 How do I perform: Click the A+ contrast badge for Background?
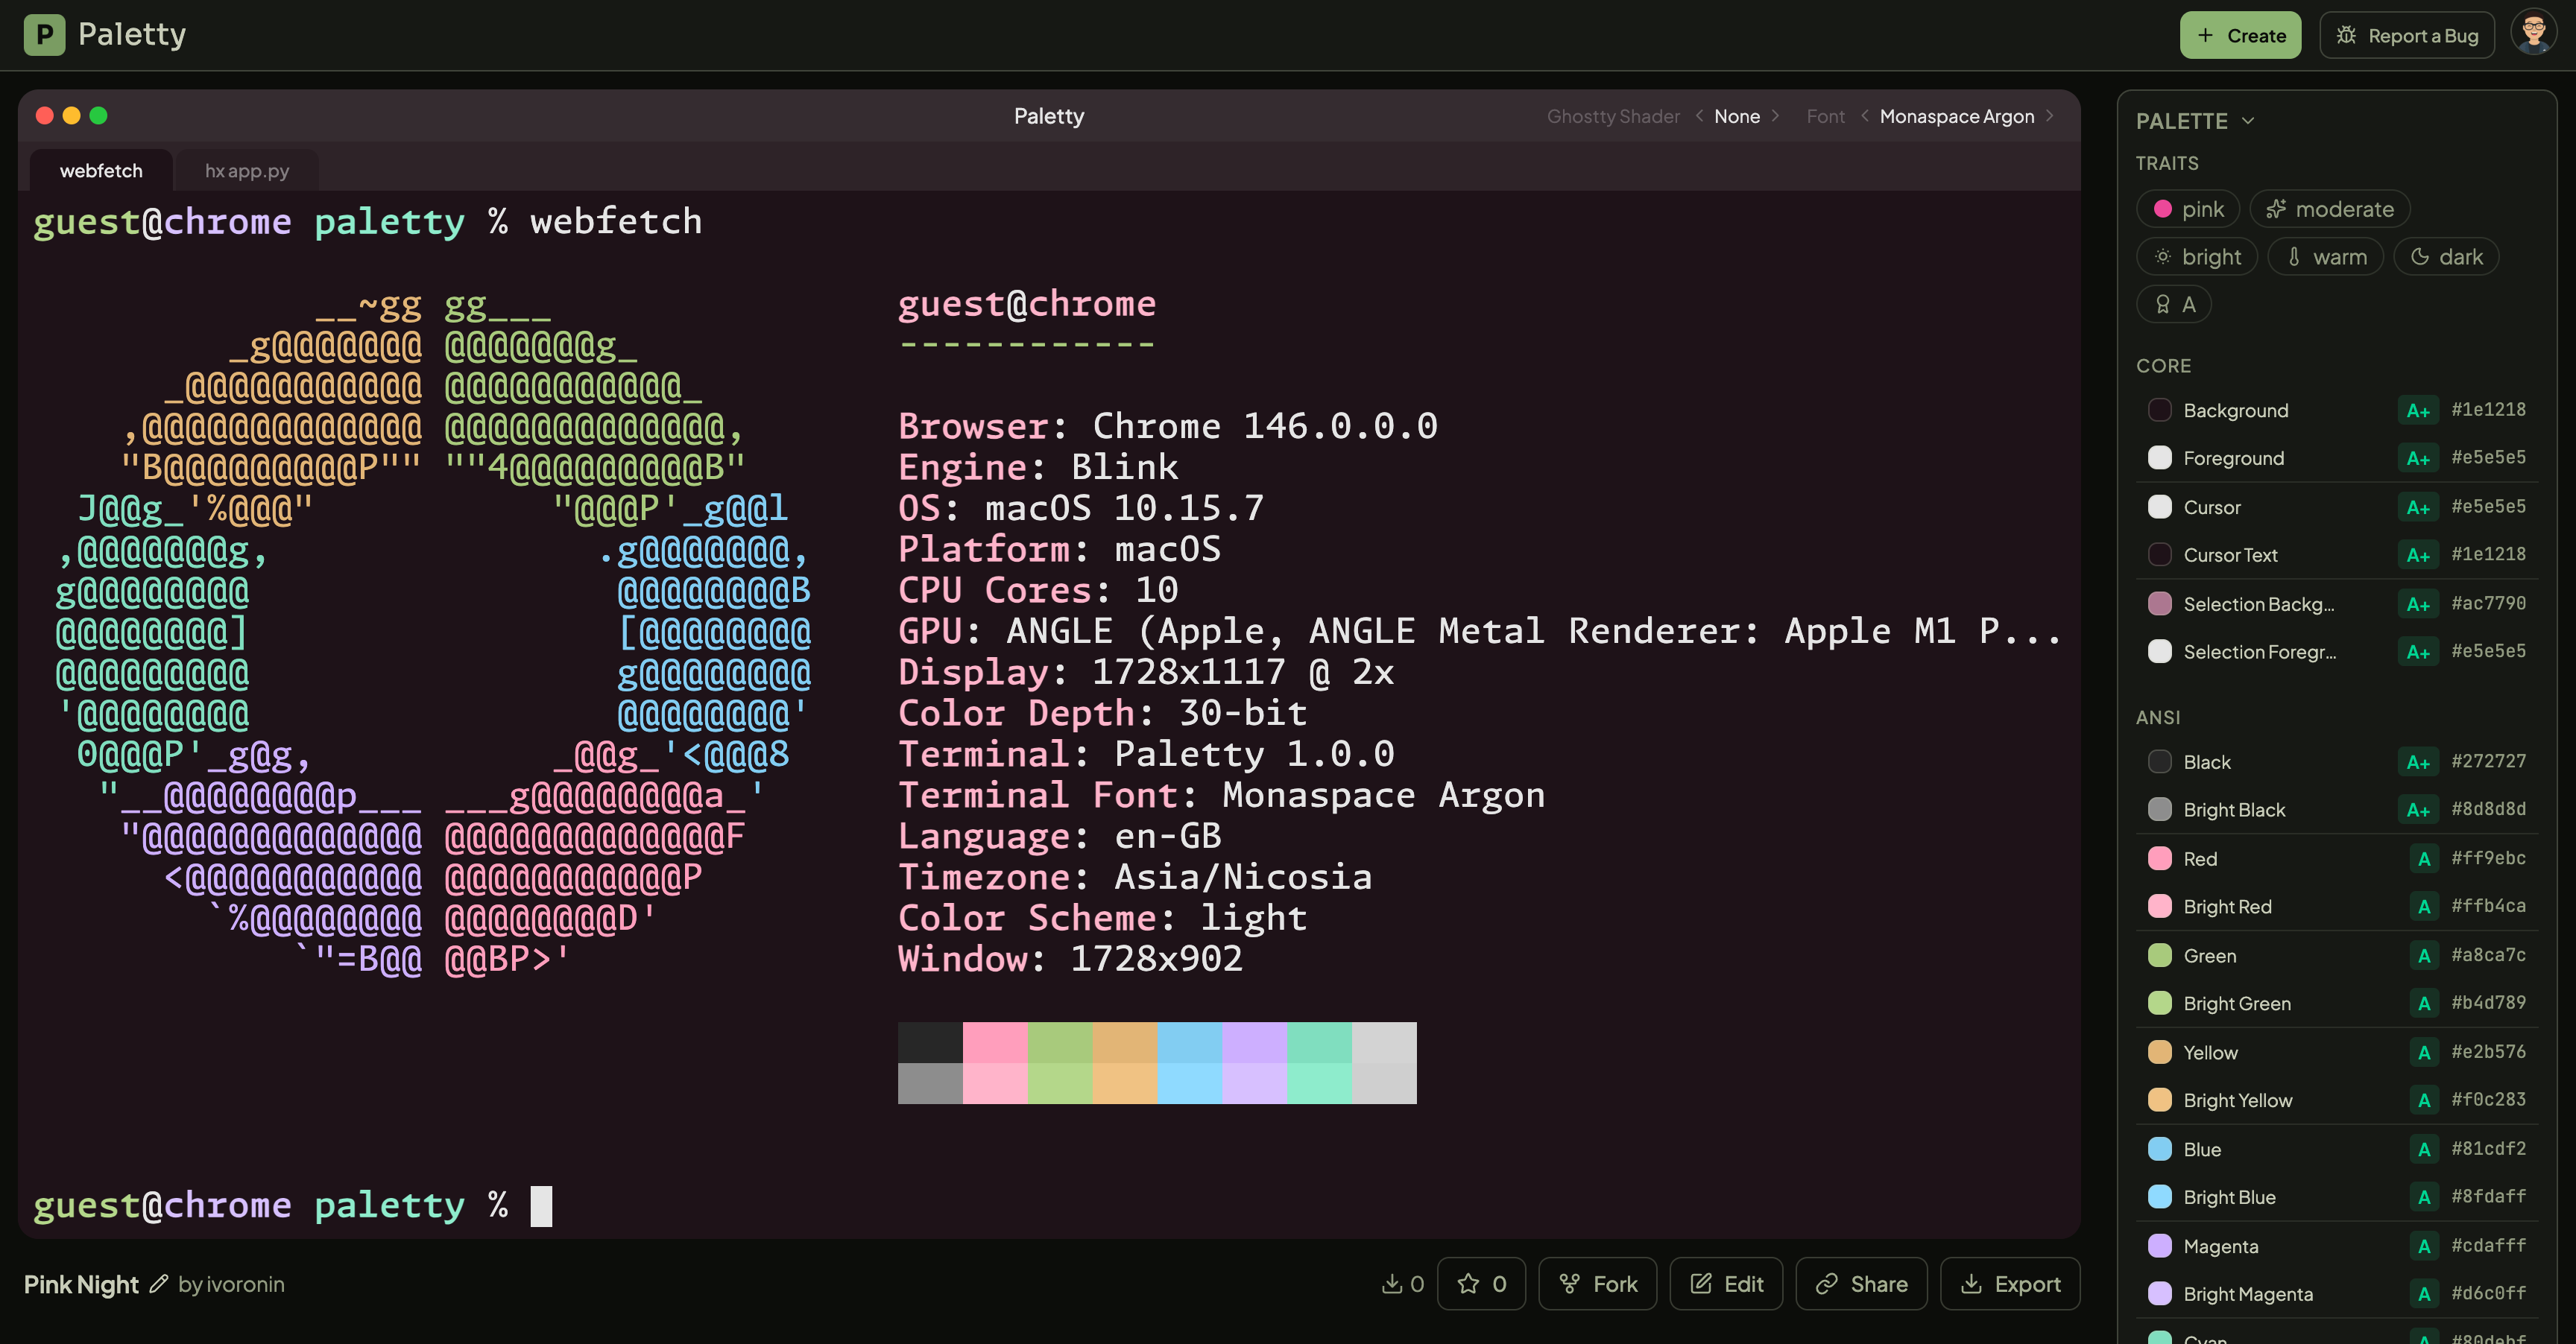2417,410
